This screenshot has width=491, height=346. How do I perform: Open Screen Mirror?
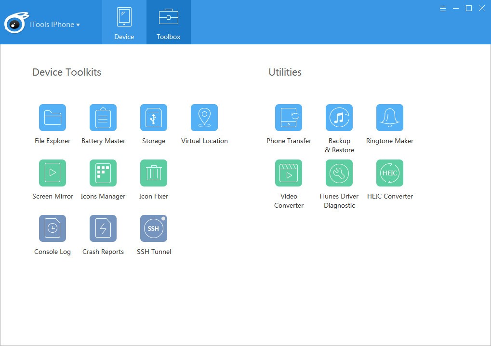tap(52, 173)
